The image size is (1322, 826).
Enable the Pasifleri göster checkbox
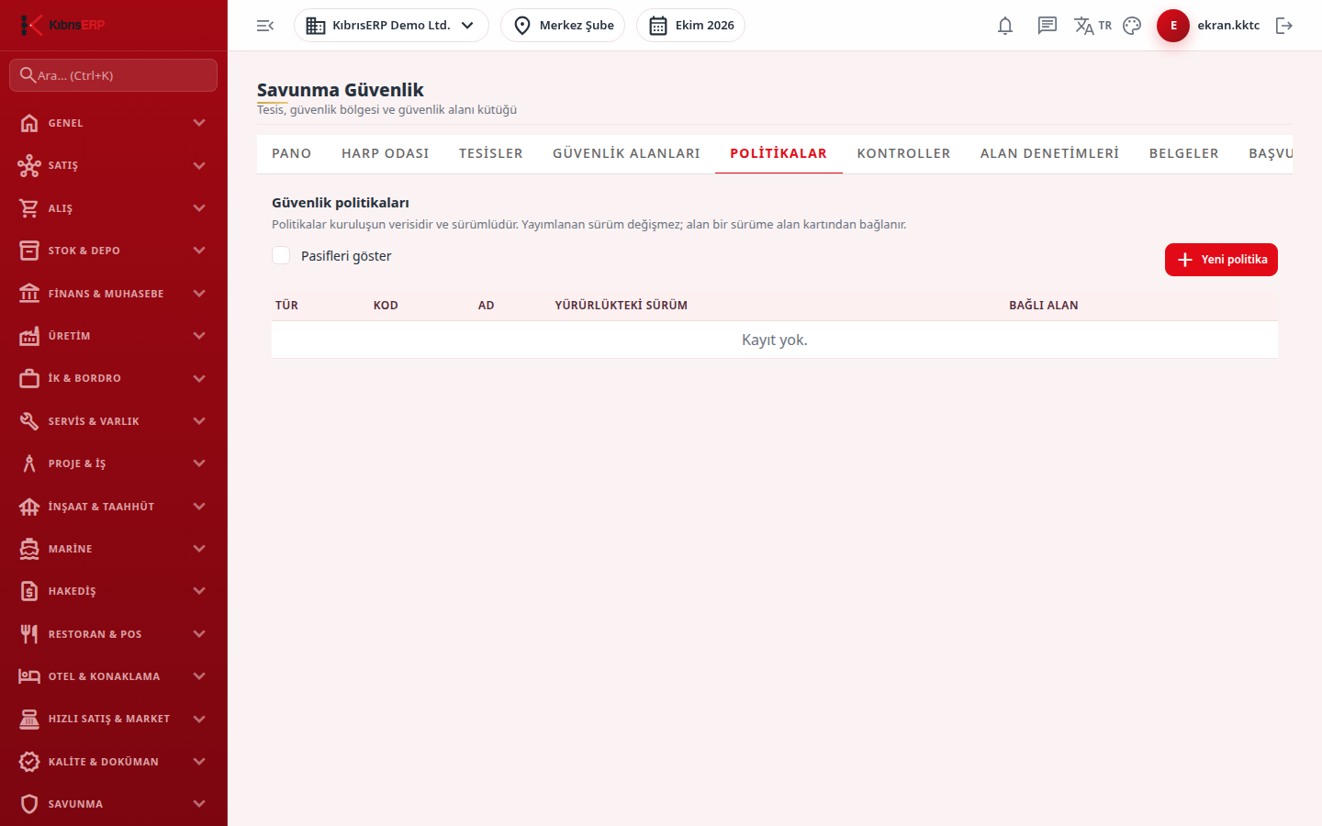point(281,255)
